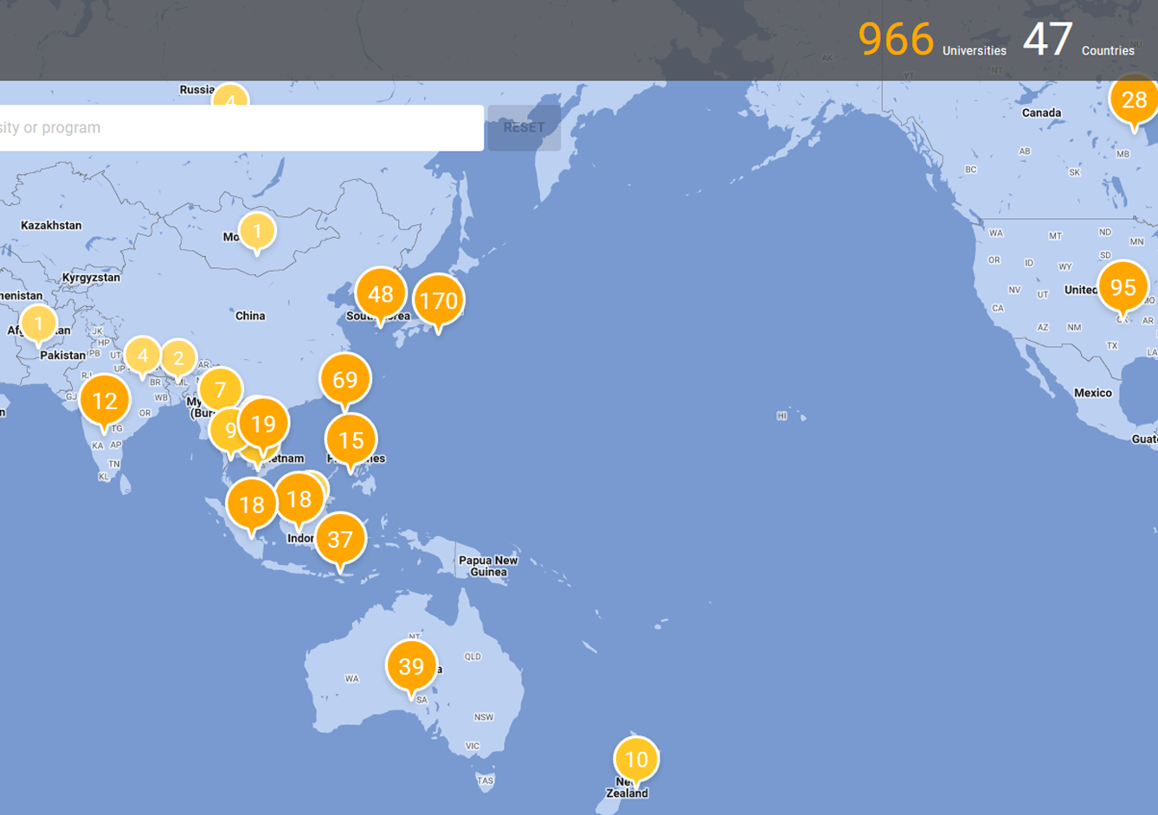The height and width of the screenshot is (815, 1158).
Task: Click the Pakistan marker showing 1
Action: point(38,324)
